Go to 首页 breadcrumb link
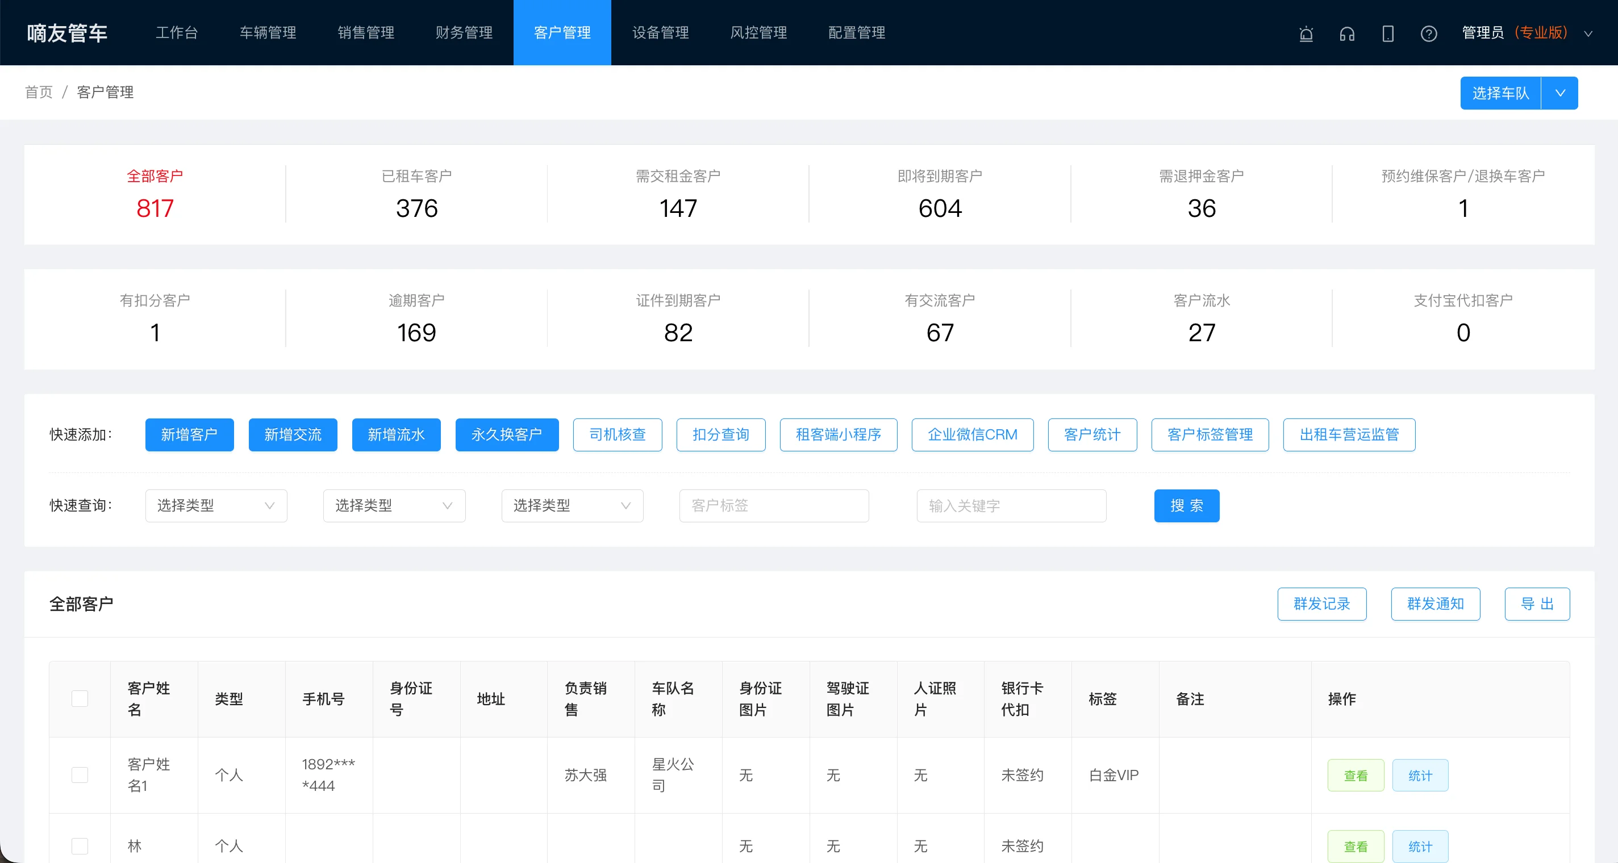 pyautogui.click(x=39, y=93)
